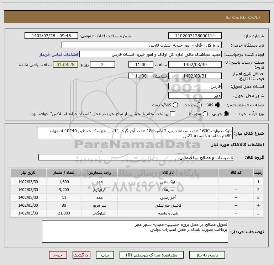Screen dimensions: 274x265
Task: Click the delivery city field مهر
Action: (195, 95)
